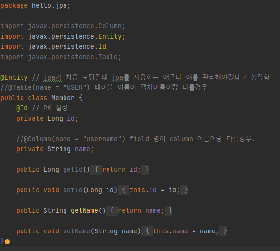Click the 'String' type of the name field
Image resolution: width=280 pixels, height=251 pixels.
tap(59, 149)
